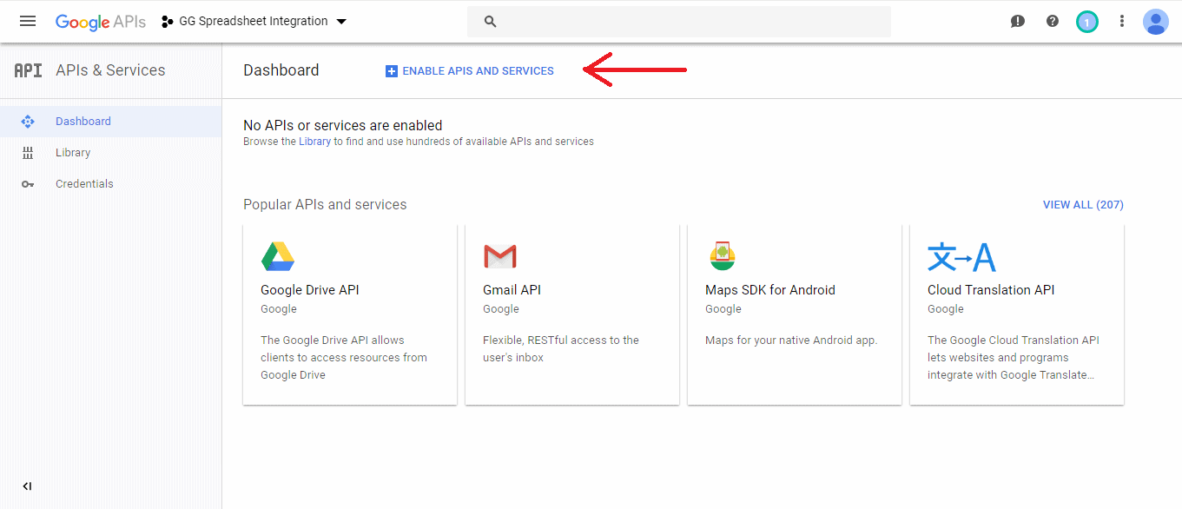Image resolution: width=1182 pixels, height=509 pixels.
Task: Click the Gmail envelope logo
Action: coord(500,256)
